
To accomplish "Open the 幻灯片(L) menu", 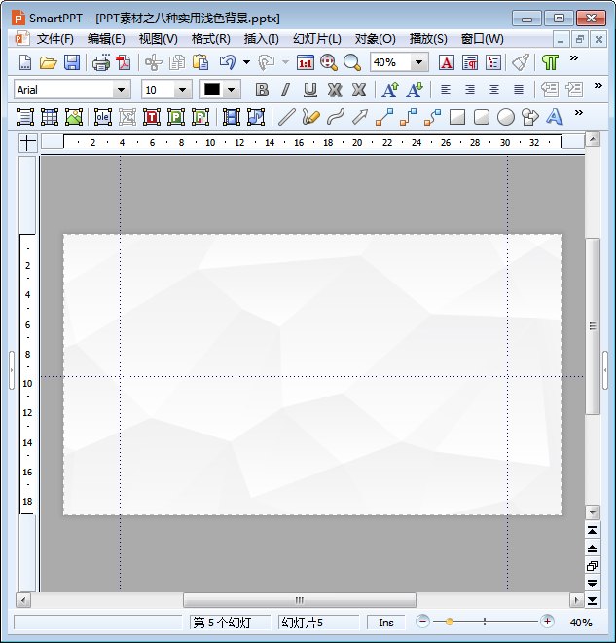I will (317, 39).
